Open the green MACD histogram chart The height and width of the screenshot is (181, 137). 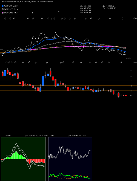(23, 159)
